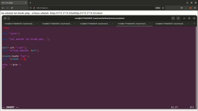Click the insecure connection lock icon
This screenshot has height=111, width=198.
[x=34, y=8]
